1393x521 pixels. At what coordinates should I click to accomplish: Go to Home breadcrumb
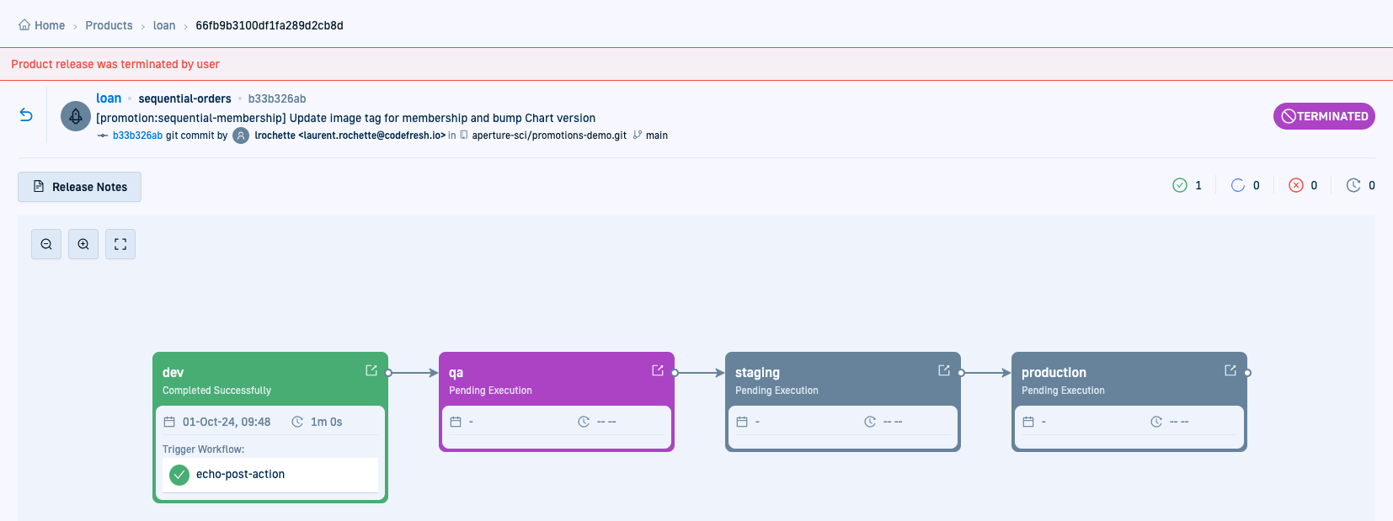point(42,25)
